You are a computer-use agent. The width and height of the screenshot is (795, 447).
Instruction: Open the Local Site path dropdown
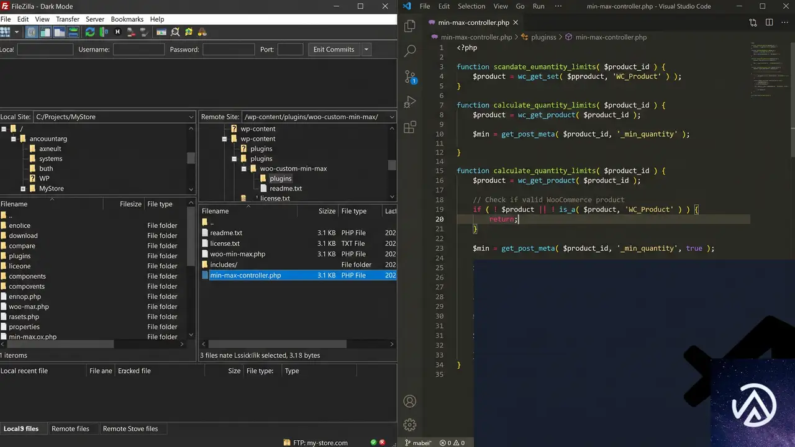tap(191, 117)
